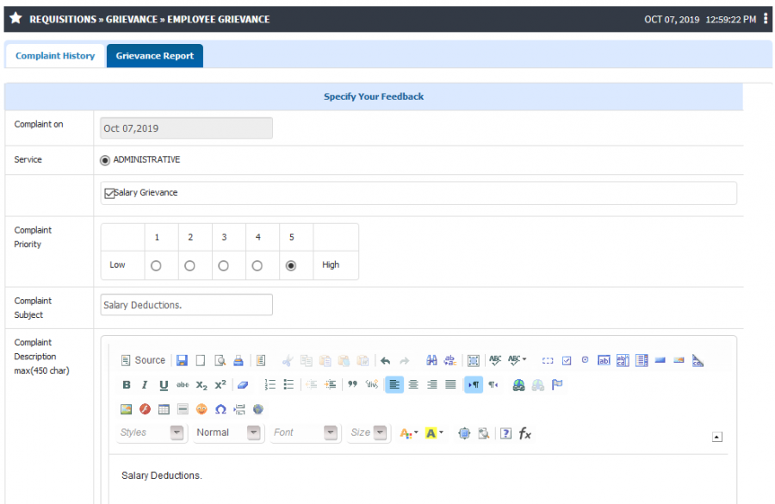Click the favorite star icon
This screenshot has width=775, height=504.
[x=15, y=18]
